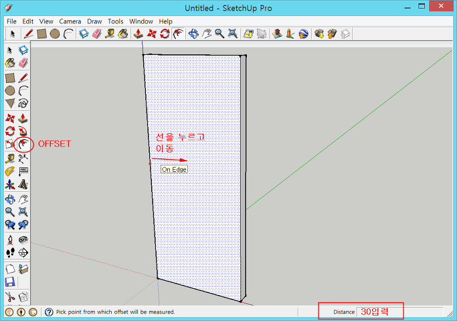Activate the Axes tool

(10, 184)
